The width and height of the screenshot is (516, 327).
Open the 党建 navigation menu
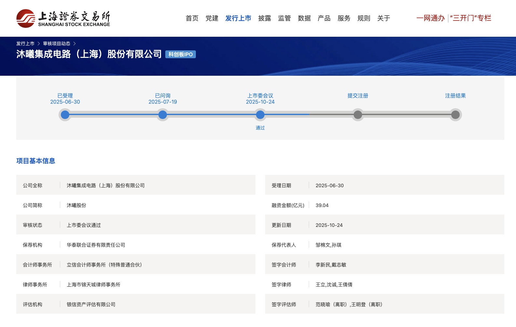coord(212,18)
